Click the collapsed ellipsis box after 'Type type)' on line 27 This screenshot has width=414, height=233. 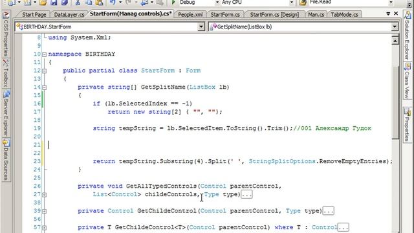[246, 194]
